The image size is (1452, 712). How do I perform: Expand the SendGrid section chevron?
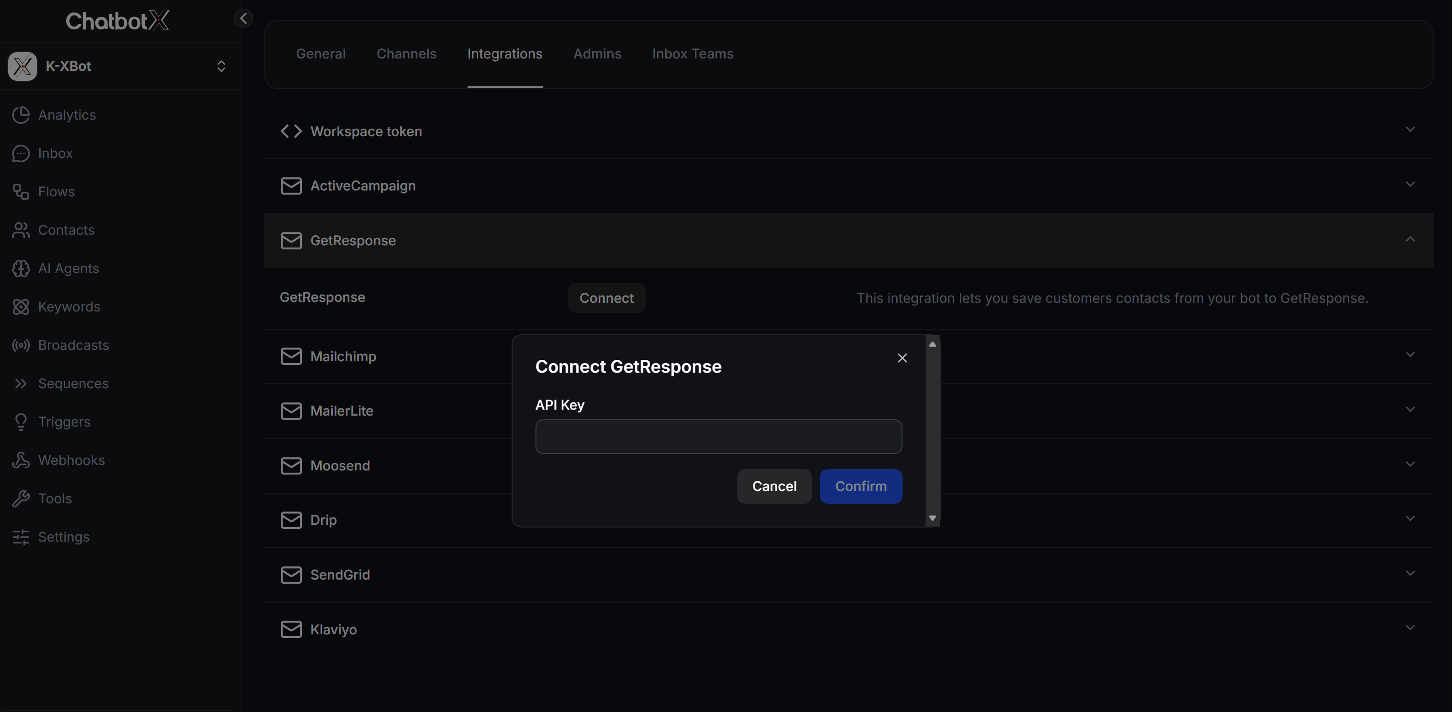1410,573
